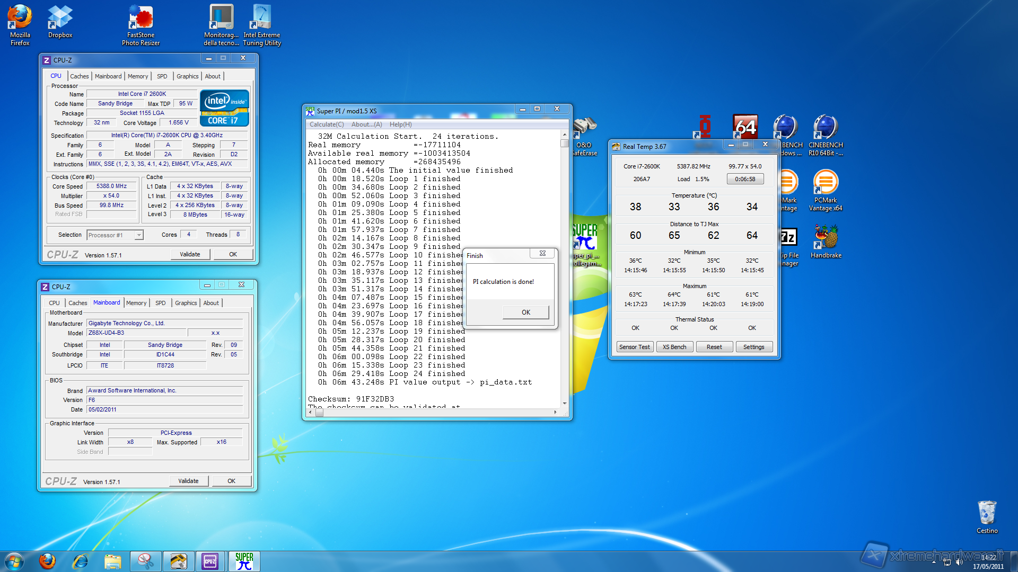Screen dimensions: 1018x572
Task: Click Validate in the top CPU-Z window
Action: point(190,254)
